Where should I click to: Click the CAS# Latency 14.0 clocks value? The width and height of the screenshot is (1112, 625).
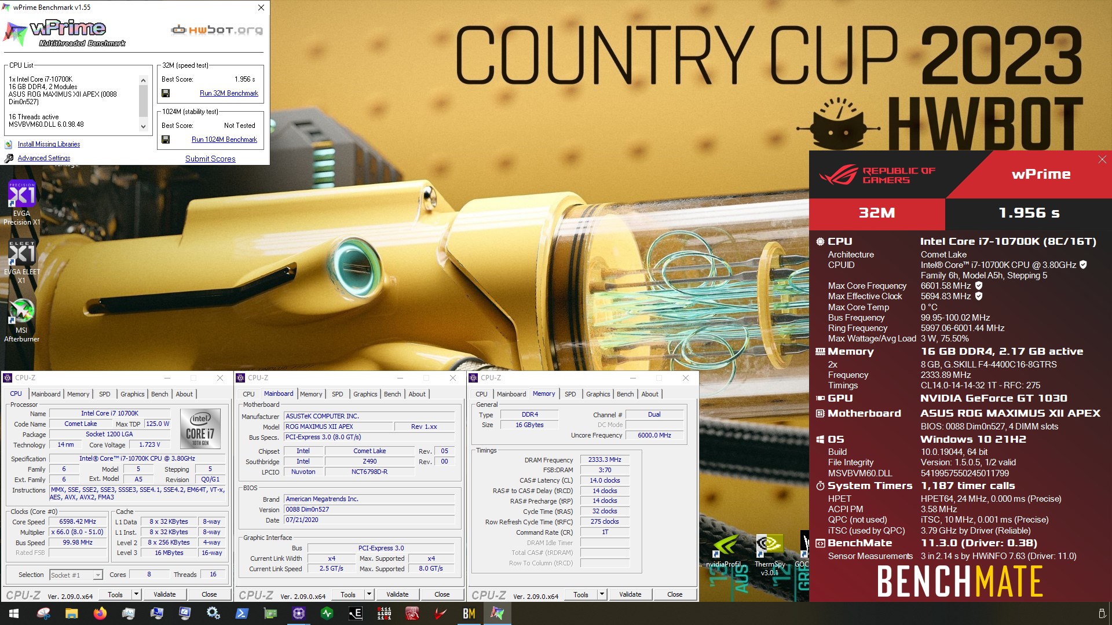605,481
